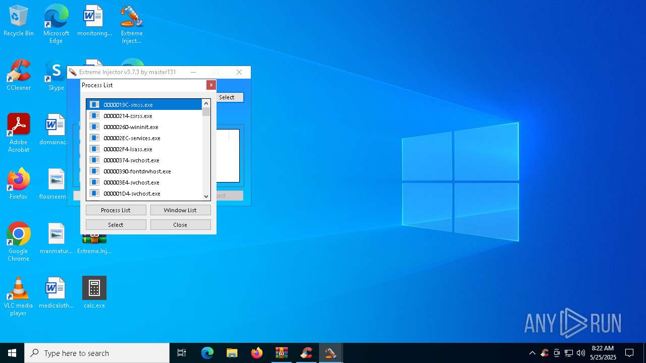The width and height of the screenshot is (646, 363).
Task: Select the manmatur image file icon
Action: [x=56, y=239]
